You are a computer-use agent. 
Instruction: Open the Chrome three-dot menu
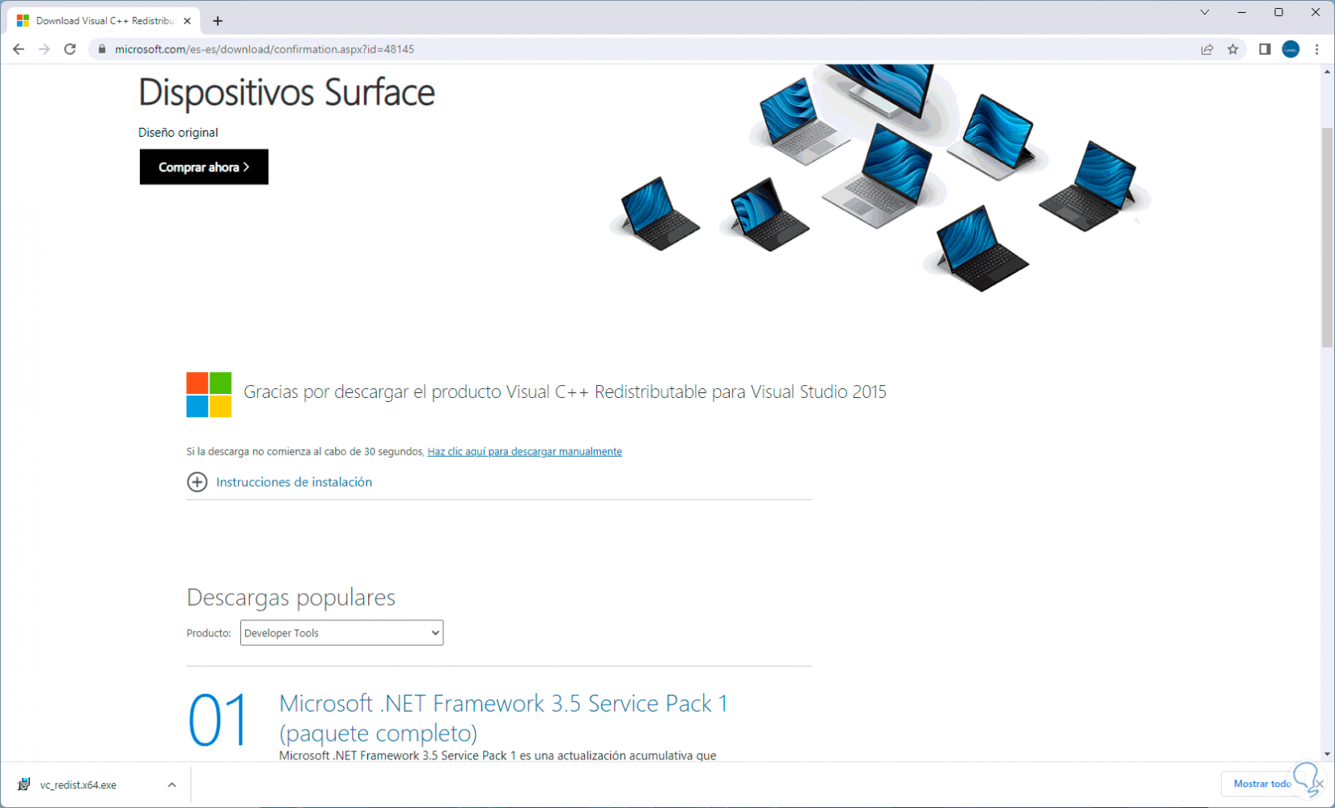tap(1316, 49)
